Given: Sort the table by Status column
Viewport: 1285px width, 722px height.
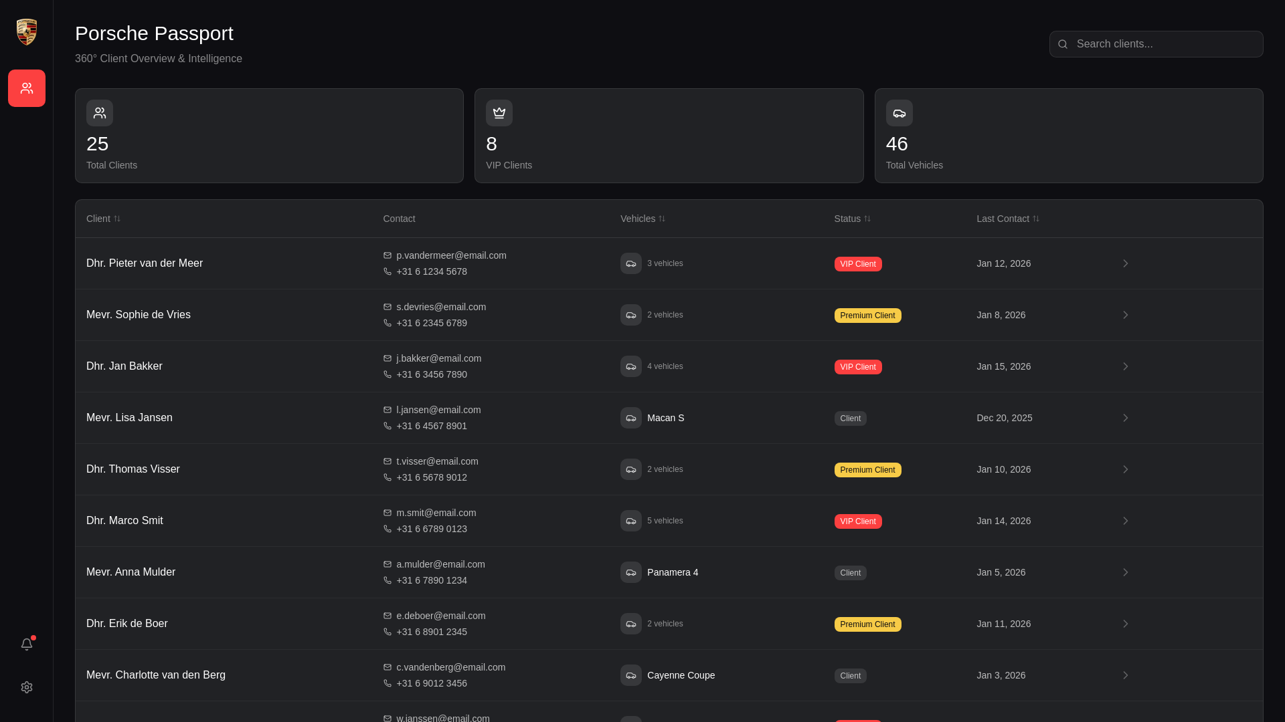Looking at the screenshot, I should point(853,219).
